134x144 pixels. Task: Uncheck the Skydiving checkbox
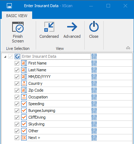click(x=17, y=124)
